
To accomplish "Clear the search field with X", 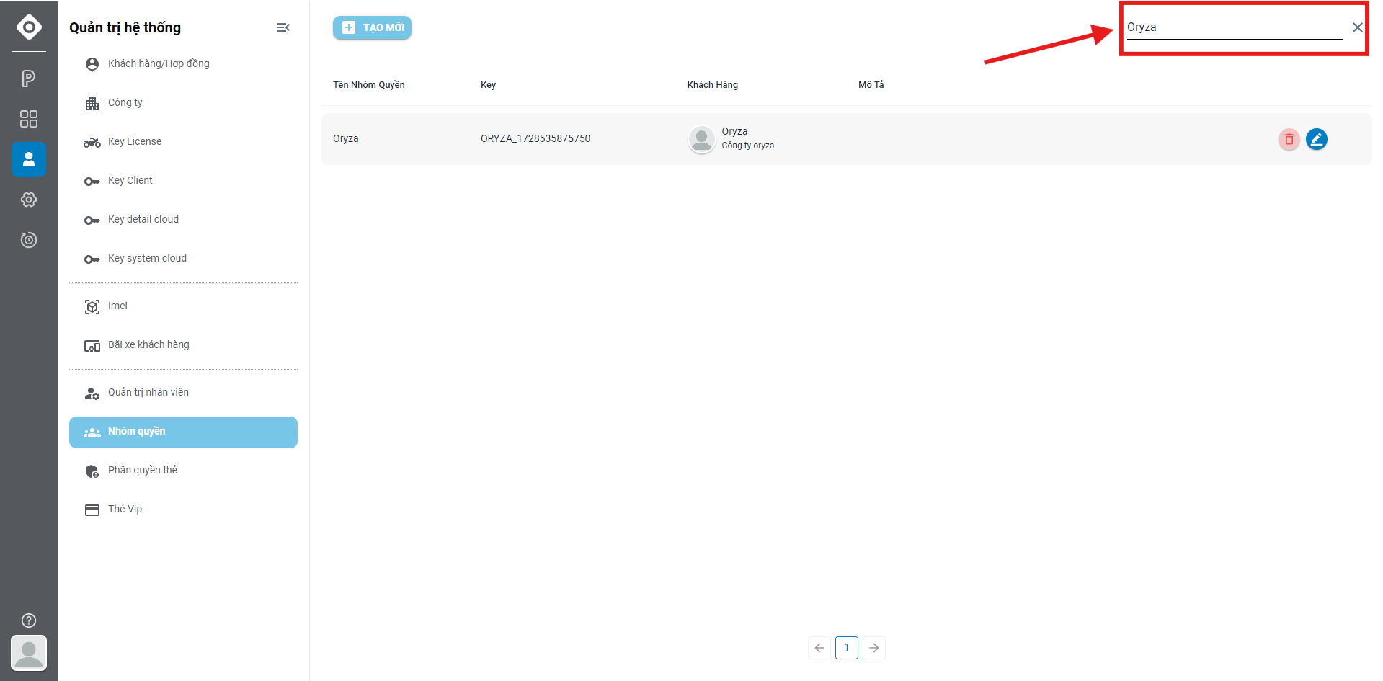I will pyautogui.click(x=1357, y=27).
